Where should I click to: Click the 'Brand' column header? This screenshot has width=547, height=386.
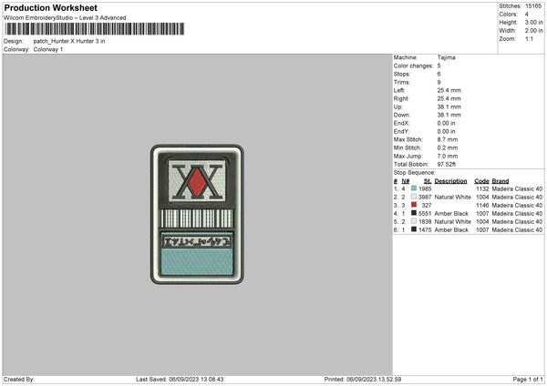pyautogui.click(x=501, y=181)
